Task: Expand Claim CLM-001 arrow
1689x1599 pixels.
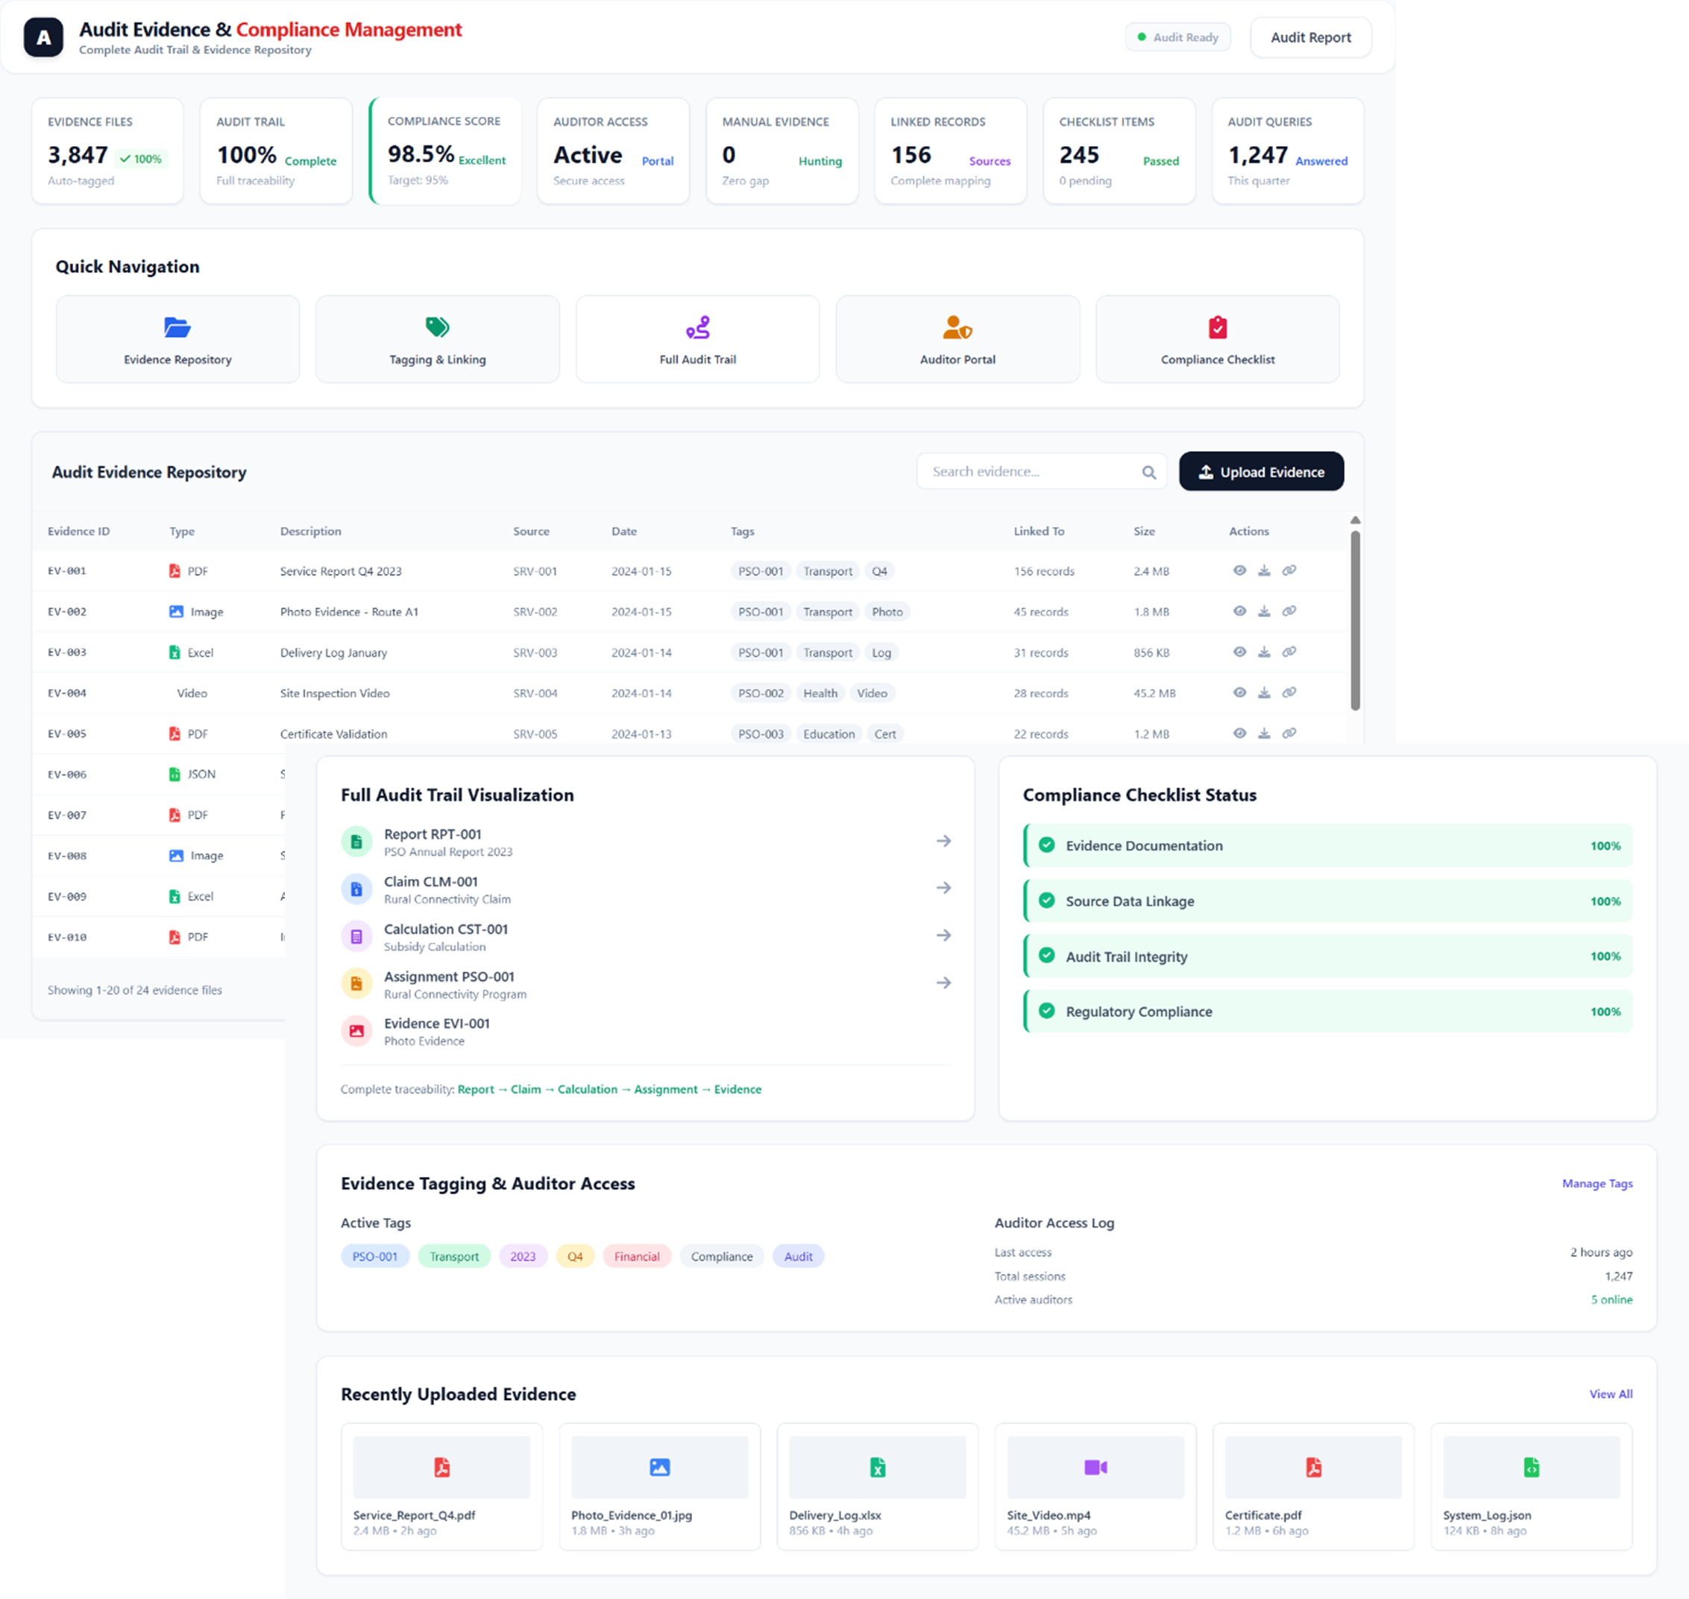Action: (943, 888)
